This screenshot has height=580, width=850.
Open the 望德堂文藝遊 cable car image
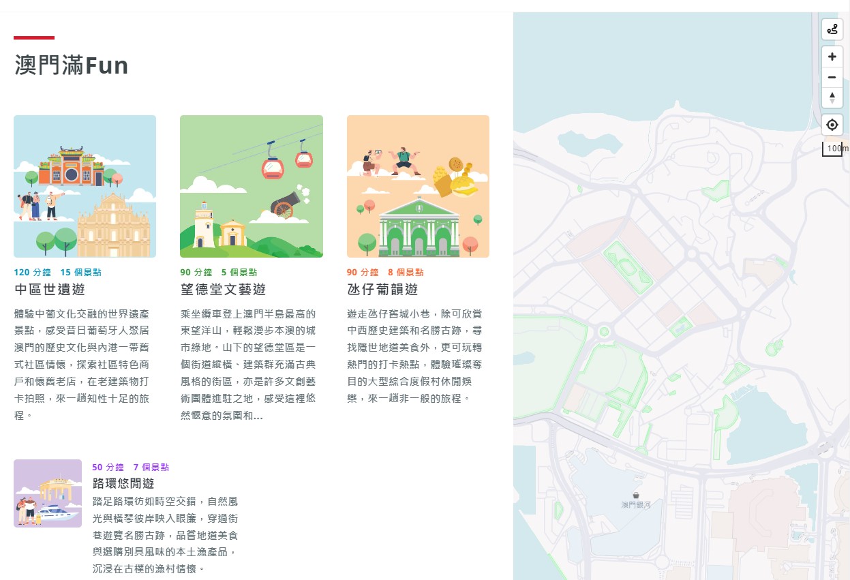point(251,186)
